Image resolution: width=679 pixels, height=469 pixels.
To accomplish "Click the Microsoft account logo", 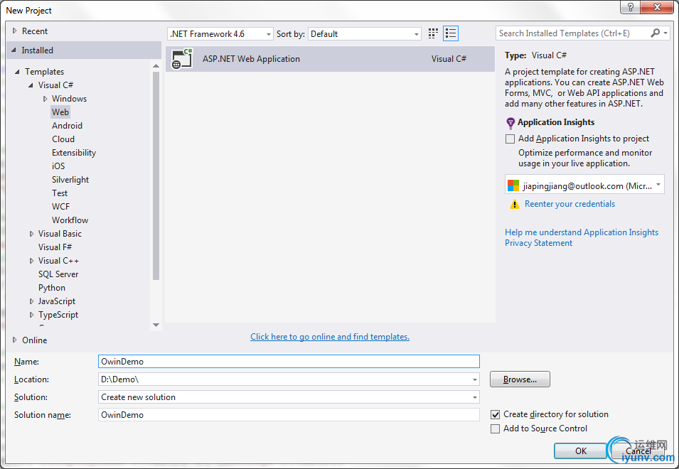I will coord(513,185).
